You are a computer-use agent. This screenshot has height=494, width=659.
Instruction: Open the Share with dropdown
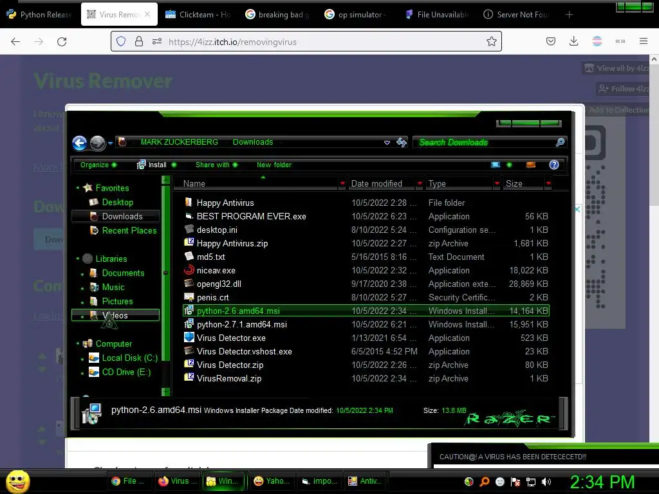(216, 165)
